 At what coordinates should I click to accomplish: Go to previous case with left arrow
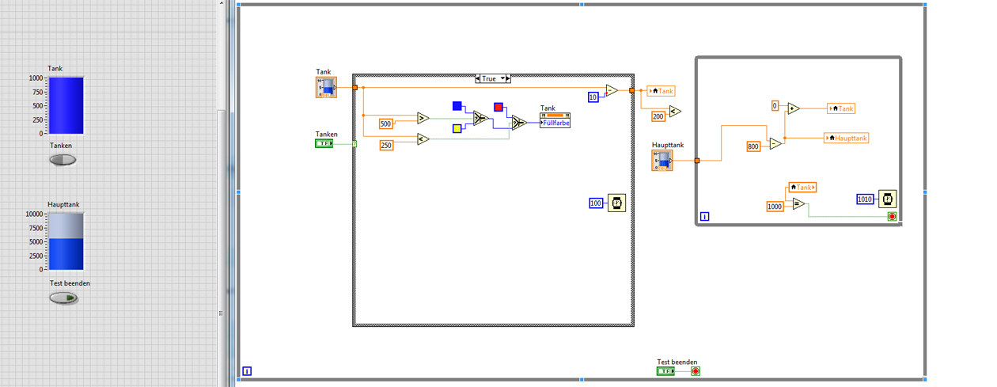(x=478, y=78)
